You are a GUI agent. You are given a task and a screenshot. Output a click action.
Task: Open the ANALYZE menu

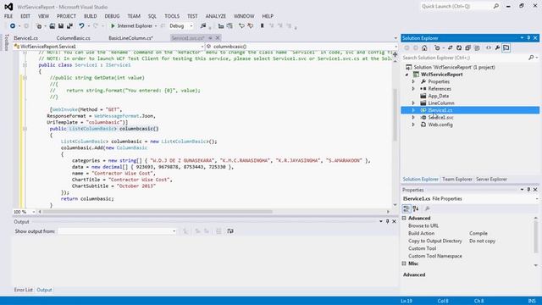point(216,16)
